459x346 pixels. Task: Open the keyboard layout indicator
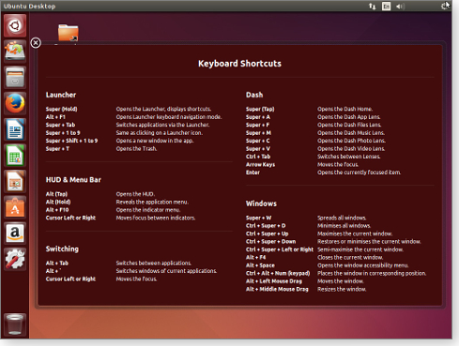click(x=386, y=7)
